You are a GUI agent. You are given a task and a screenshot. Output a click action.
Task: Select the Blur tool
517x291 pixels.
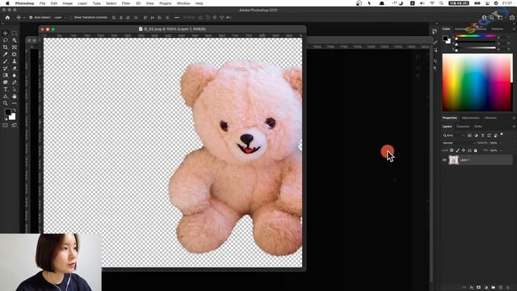point(15,75)
